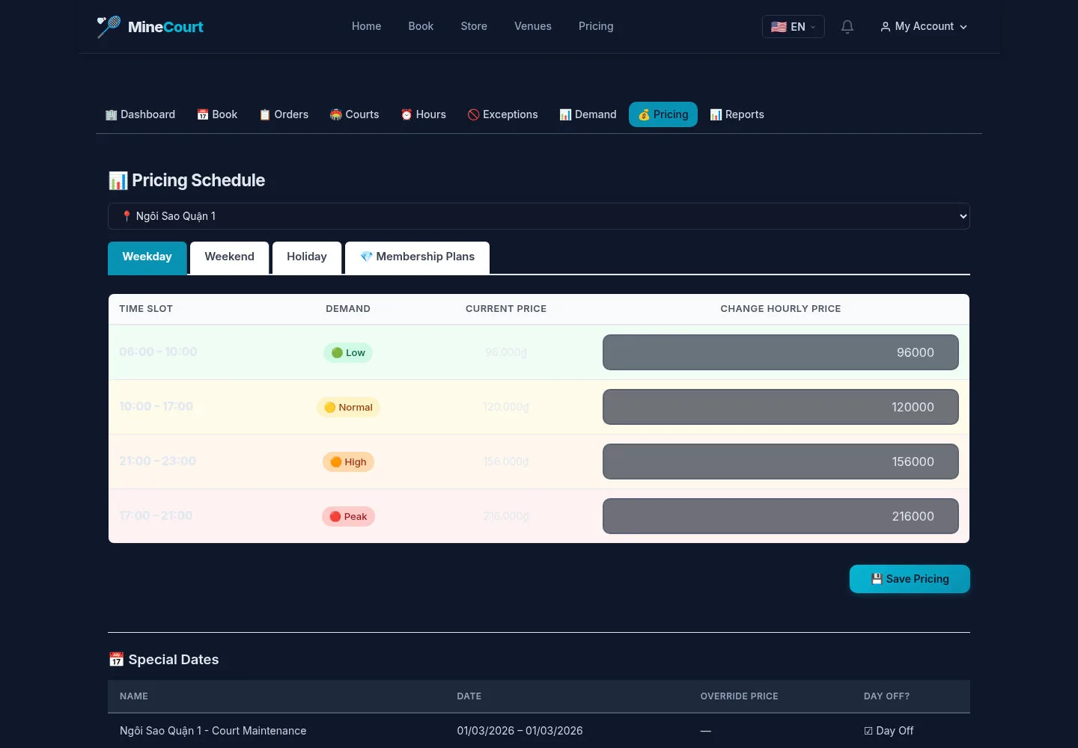Open the EN language dropdown
The image size is (1078, 748).
tap(793, 27)
